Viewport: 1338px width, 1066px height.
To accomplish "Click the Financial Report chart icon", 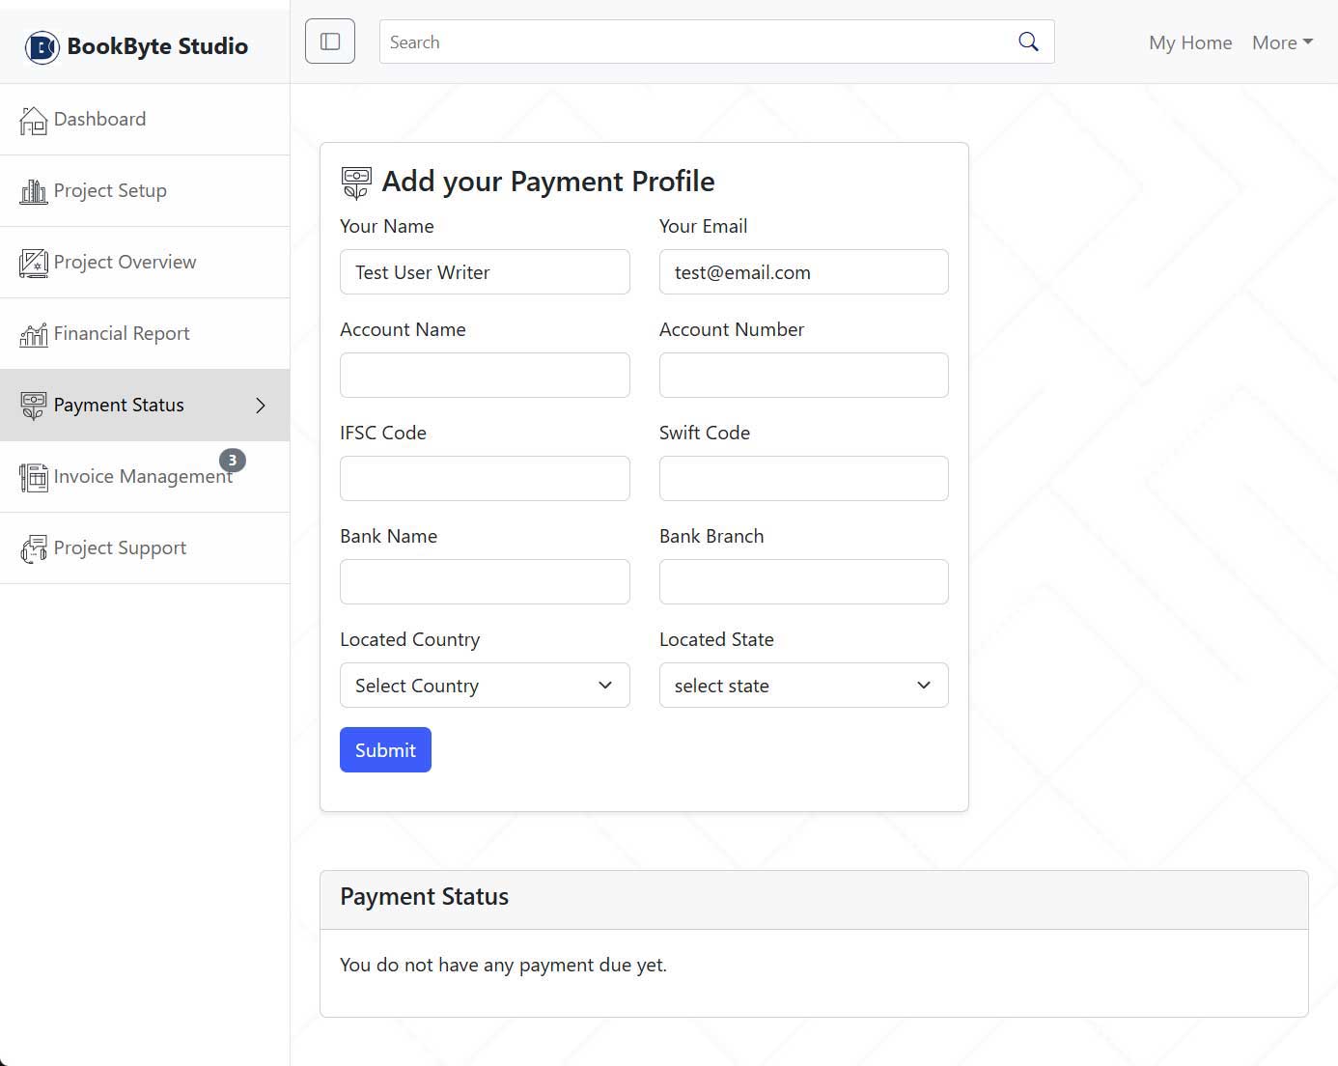I will coord(33,334).
